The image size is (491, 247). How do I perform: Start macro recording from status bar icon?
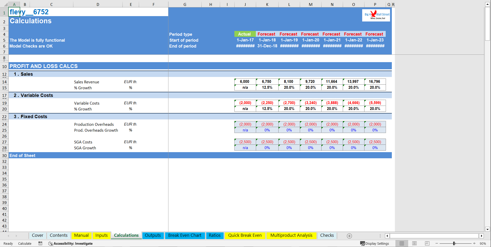pyautogui.click(x=40, y=243)
